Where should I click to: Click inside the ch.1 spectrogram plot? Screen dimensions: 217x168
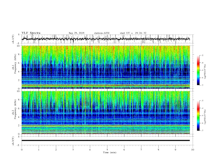point(105,67)
